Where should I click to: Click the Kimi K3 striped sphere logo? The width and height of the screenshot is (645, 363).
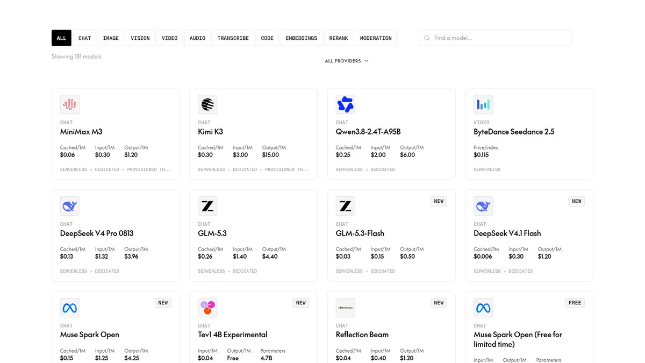click(x=207, y=104)
